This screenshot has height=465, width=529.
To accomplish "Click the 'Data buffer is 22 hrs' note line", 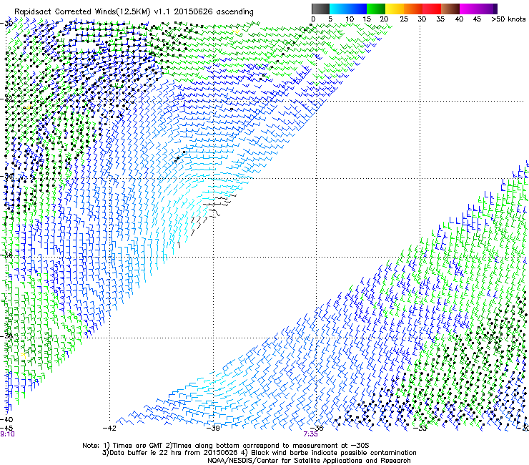I will coord(259,453).
